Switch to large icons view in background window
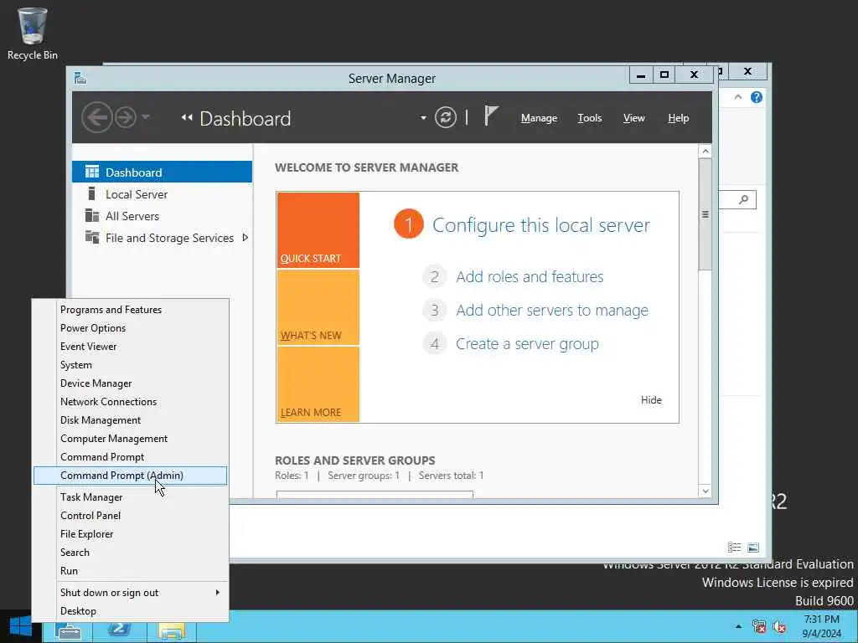 click(x=753, y=547)
